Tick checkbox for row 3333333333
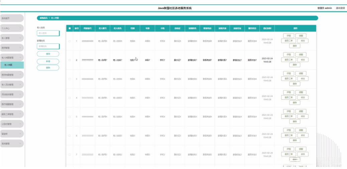The height and width of the screenshot is (169, 347). coord(70,136)
